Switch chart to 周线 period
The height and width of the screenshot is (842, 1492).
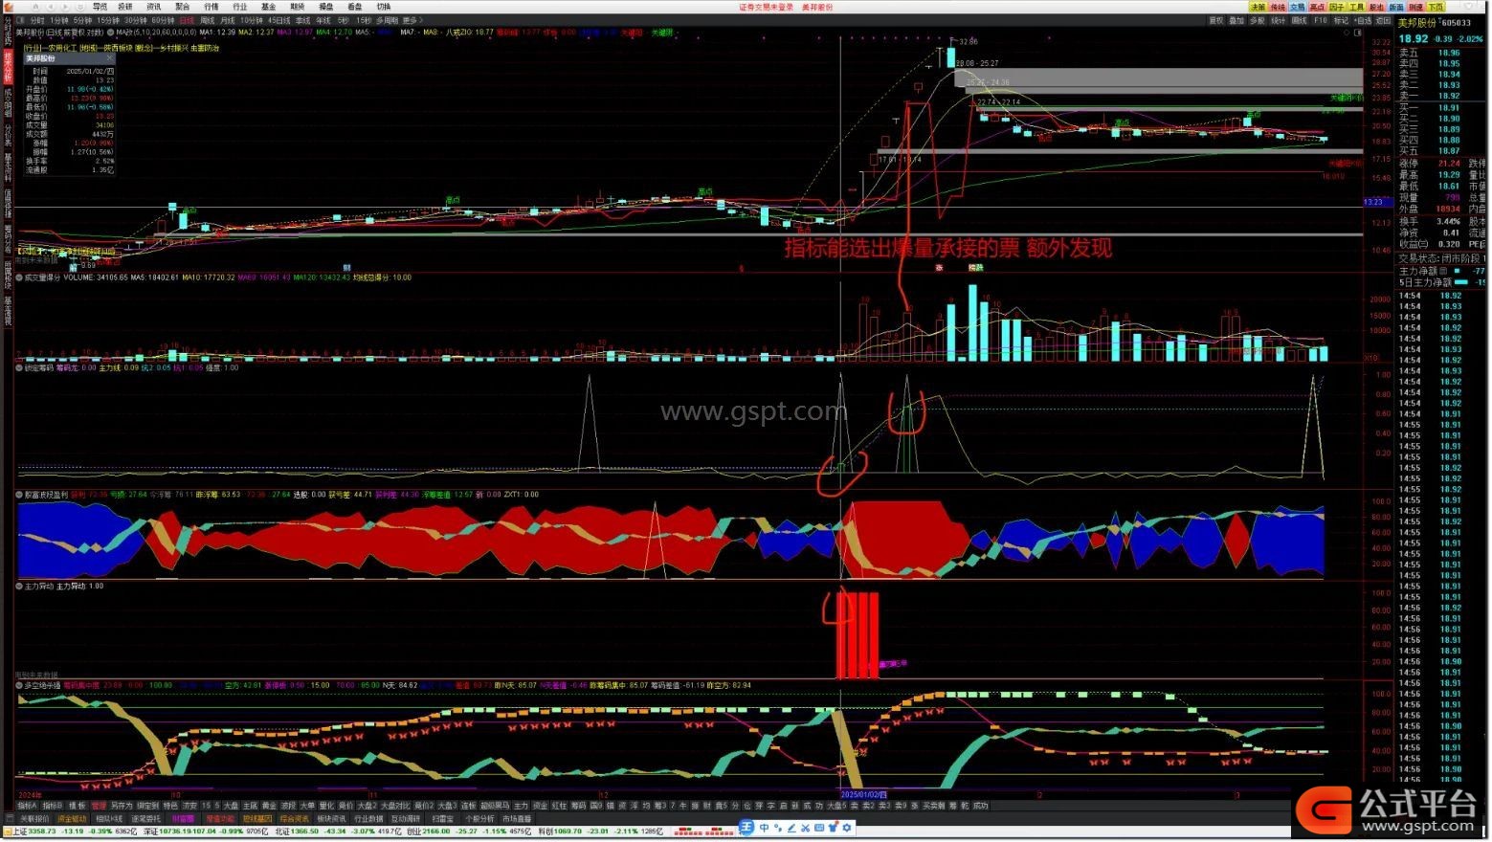point(207,20)
